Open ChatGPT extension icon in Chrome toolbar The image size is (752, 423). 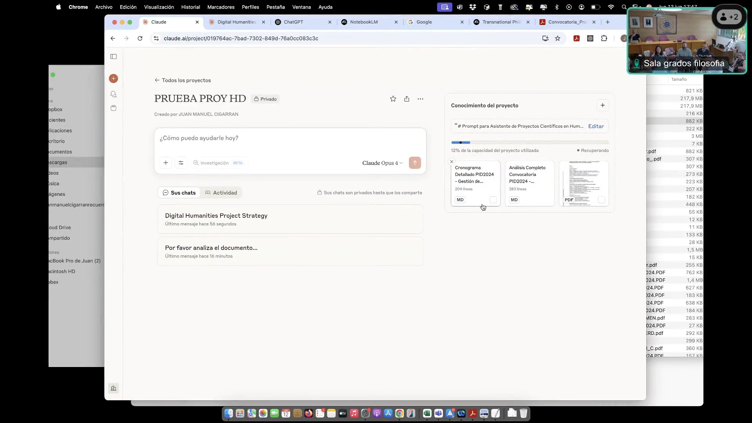(x=590, y=38)
